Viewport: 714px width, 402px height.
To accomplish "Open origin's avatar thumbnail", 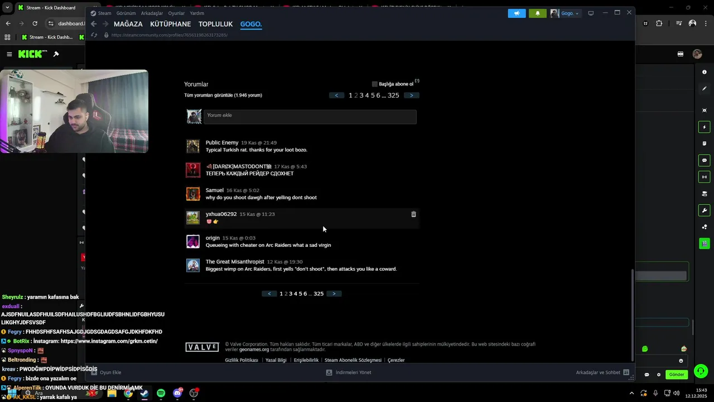I will click(x=193, y=242).
